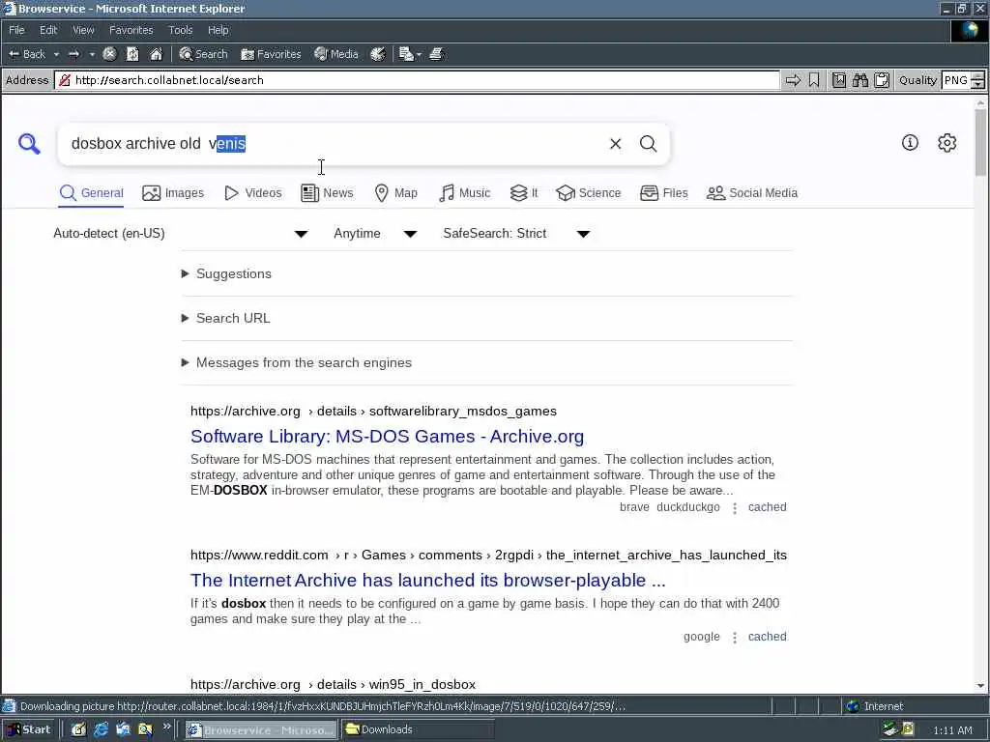Click the info circle icon
Screen dimensions: 990x742
point(910,143)
